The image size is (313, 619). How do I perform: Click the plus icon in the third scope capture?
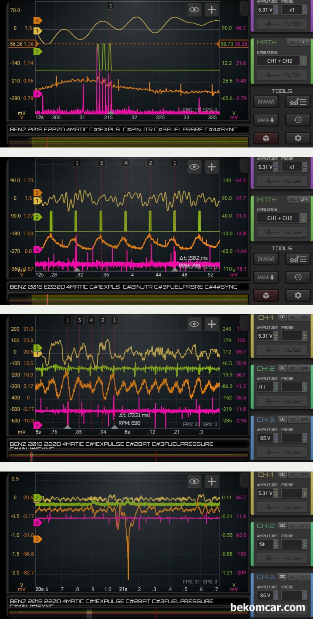(212, 324)
